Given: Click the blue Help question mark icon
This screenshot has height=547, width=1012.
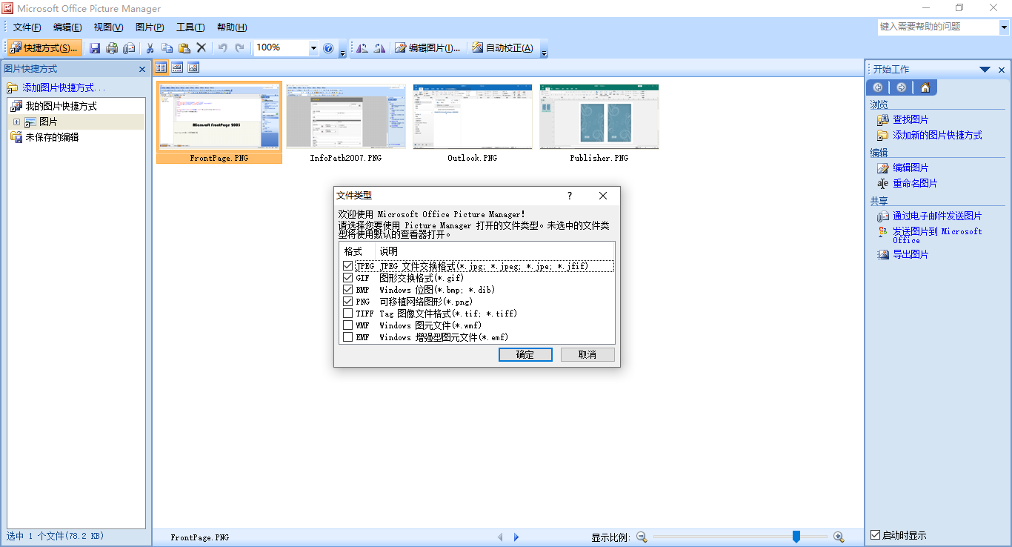Looking at the screenshot, I should pyautogui.click(x=328, y=48).
